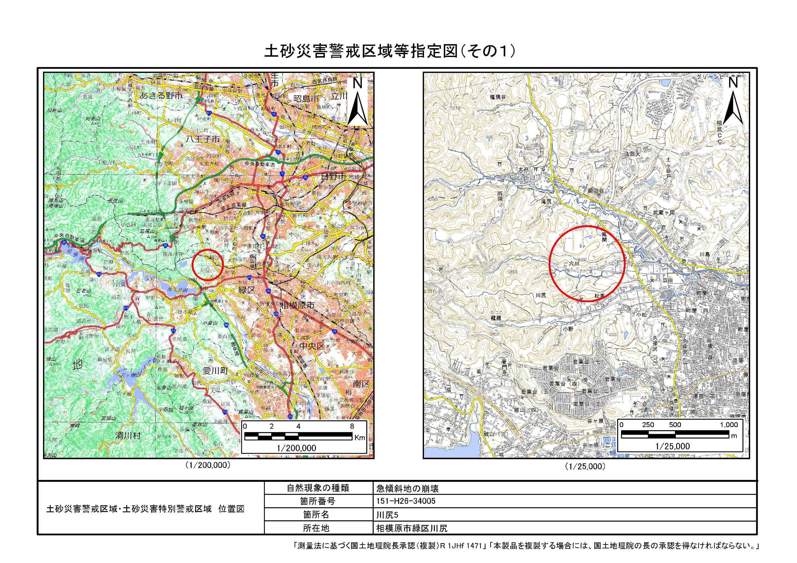Click the 位置図 caption in the table
The image size is (797, 563).
pyautogui.click(x=231, y=509)
